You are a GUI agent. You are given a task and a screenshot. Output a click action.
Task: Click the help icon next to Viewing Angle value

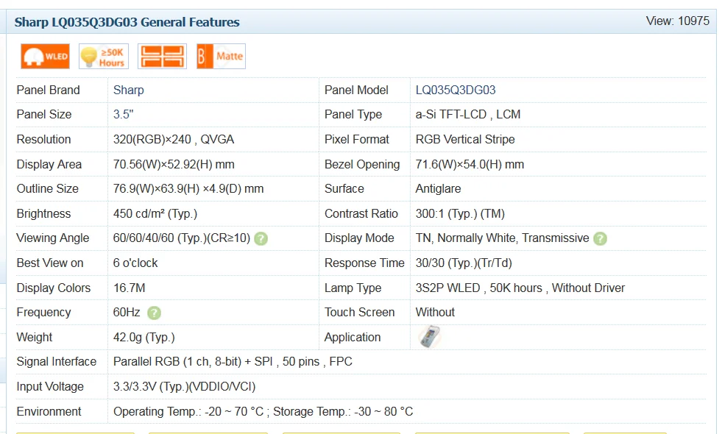tap(261, 238)
